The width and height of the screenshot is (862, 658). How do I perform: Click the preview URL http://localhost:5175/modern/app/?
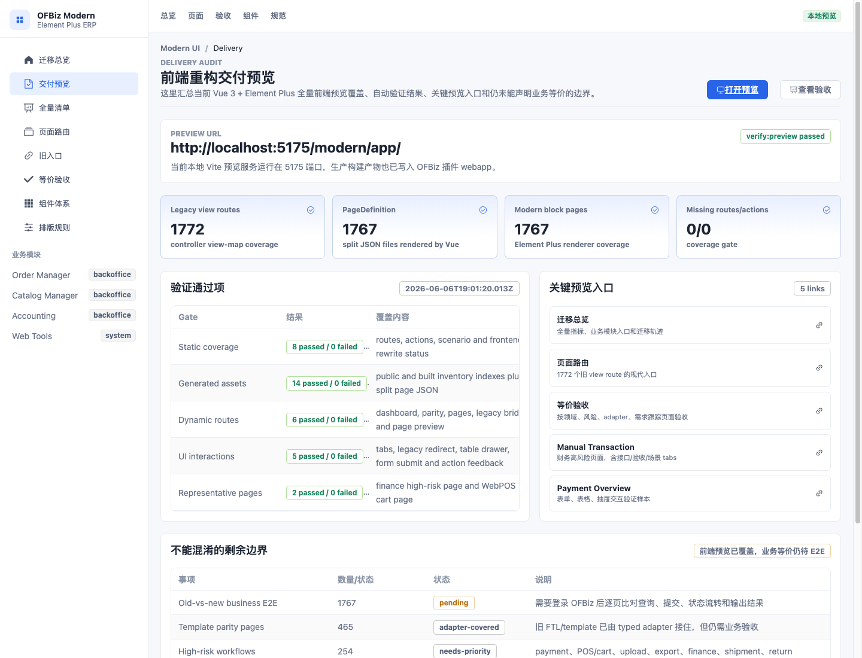[x=286, y=148]
